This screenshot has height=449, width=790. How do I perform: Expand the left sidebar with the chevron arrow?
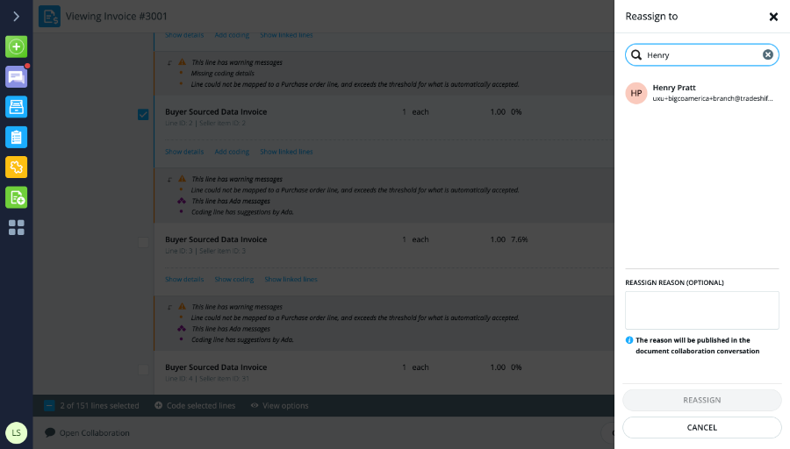click(x=16, y=17)
